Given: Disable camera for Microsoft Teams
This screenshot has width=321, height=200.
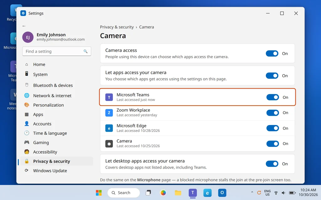Looking at the screenshot, I should coord(273,97).
